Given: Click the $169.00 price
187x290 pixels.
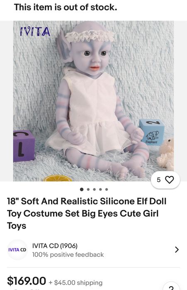Looking at the screenshot, I should pyautogui.click(x=27, y=281).
